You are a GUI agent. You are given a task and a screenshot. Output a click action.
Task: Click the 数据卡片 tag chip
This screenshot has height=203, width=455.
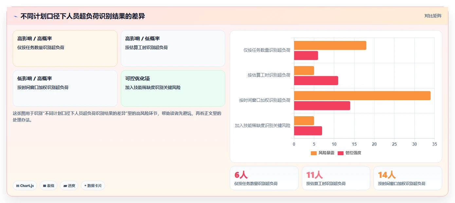click(93, 186)
